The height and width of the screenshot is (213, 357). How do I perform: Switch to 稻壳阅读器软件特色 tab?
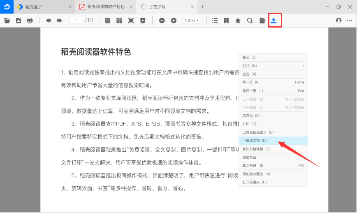click(106, 7)
